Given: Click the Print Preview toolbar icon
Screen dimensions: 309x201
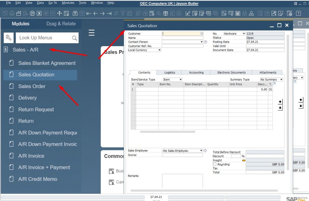Looking at the screenshot, I should 5,13.
